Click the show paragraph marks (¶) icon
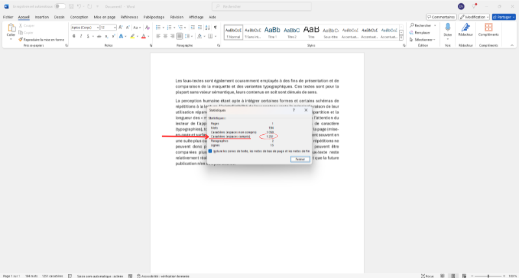 pos(214,28)
